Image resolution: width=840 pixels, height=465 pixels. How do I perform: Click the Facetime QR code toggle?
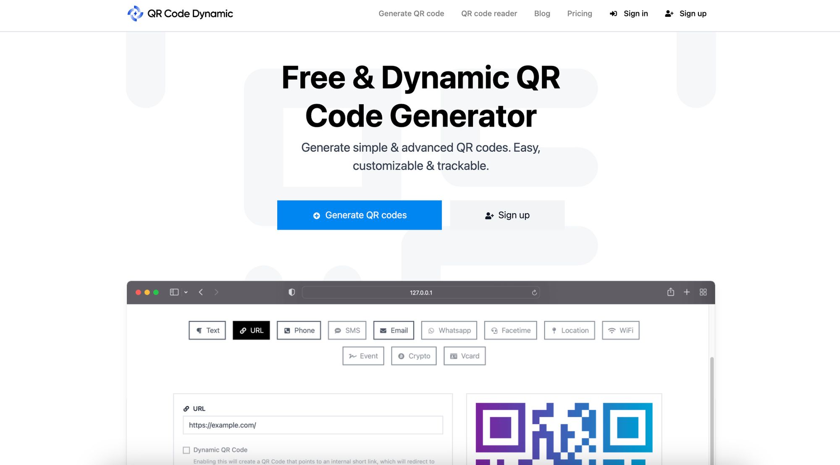pos(510,330)
